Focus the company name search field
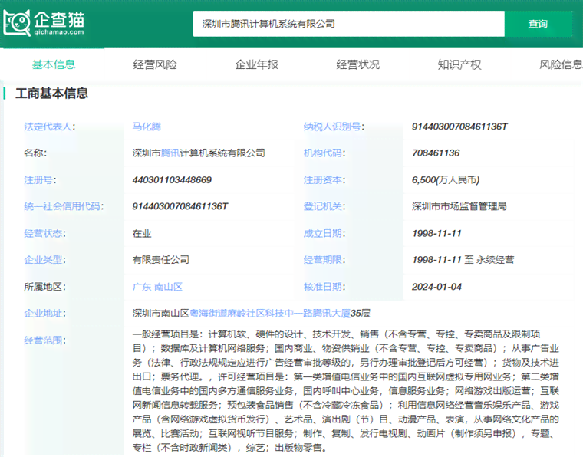Screen dimensions: 583x457 348,24
